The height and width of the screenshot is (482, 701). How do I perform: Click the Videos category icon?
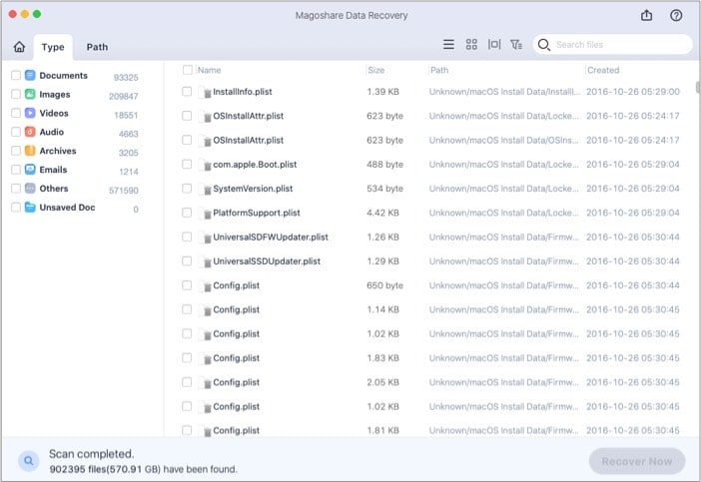click(30, 113)
